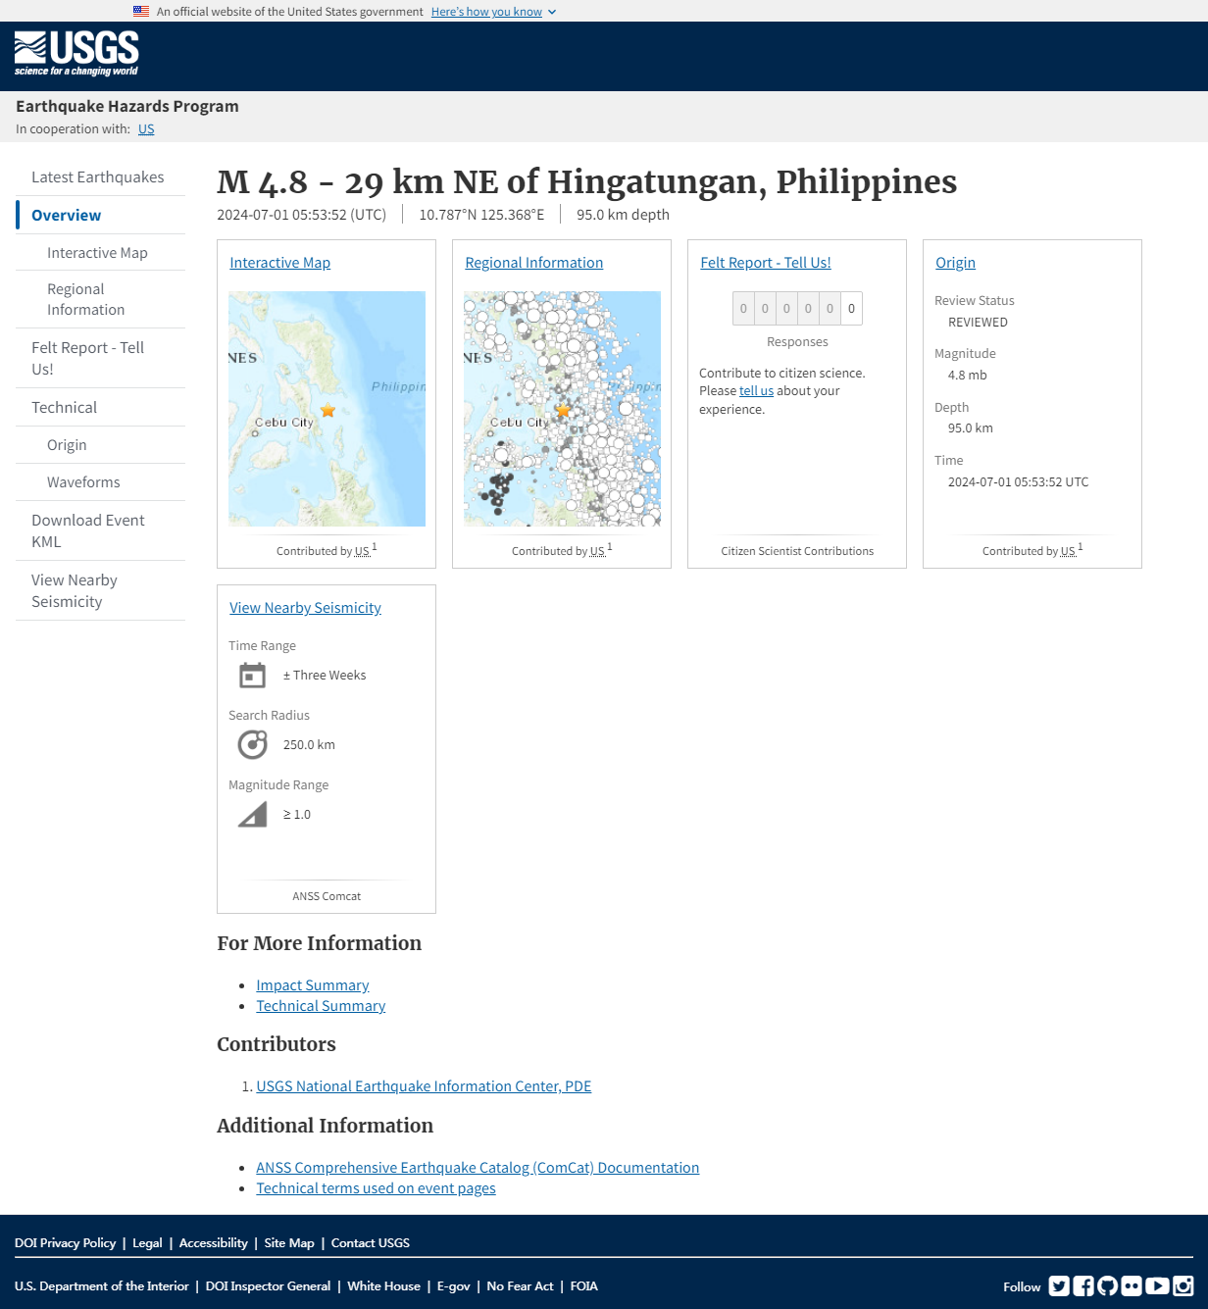Click the 'tell us' link

tap(756, 391)
